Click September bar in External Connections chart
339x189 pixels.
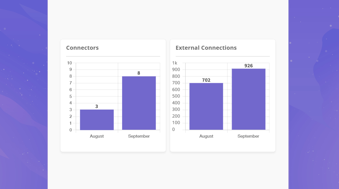coord(248,99)
